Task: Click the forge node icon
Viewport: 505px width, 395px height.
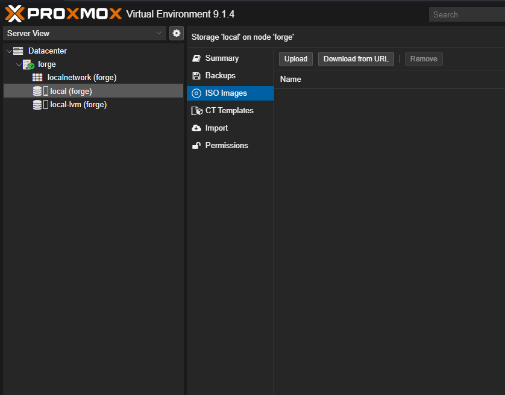Action: point(28,64)
